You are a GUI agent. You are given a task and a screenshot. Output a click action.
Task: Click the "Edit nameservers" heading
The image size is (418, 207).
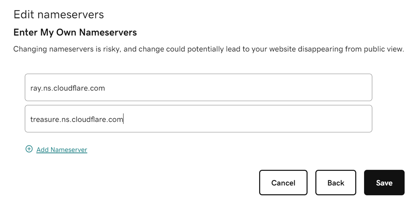tap(59, 15)
